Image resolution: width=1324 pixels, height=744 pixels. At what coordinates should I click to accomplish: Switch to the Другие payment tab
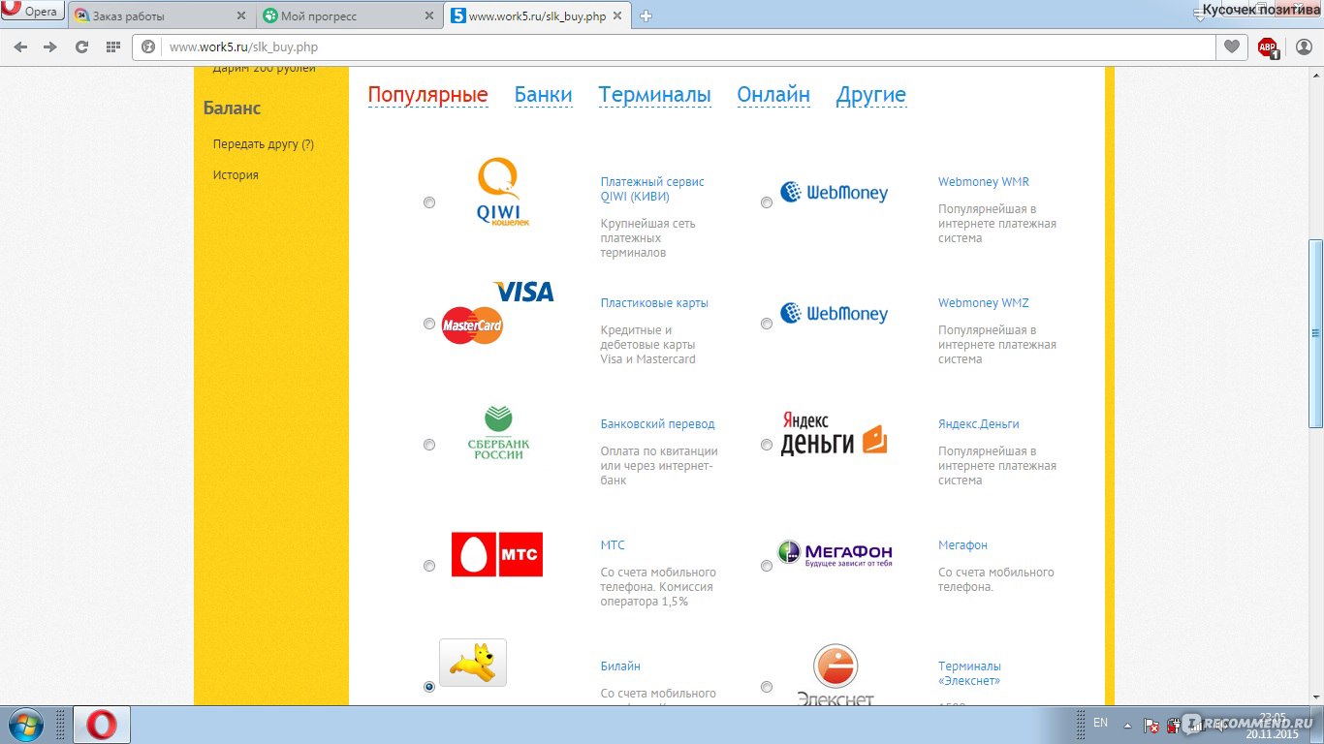[871, 95]
